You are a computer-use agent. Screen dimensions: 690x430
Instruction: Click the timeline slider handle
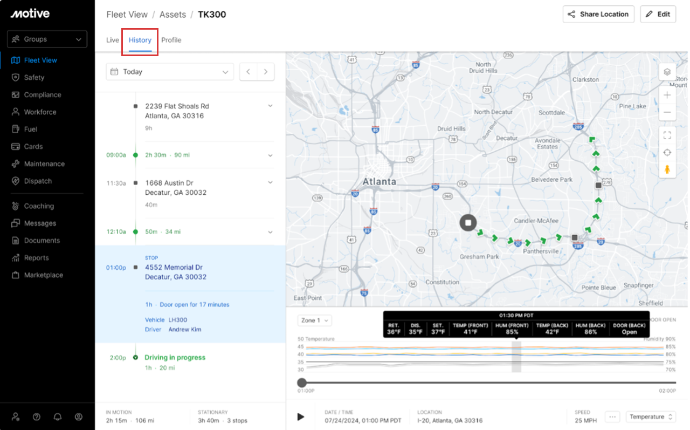point(302,383)
